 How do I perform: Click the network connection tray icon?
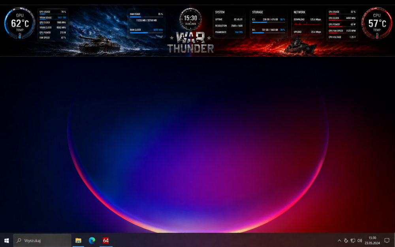[x=353, y=240]
